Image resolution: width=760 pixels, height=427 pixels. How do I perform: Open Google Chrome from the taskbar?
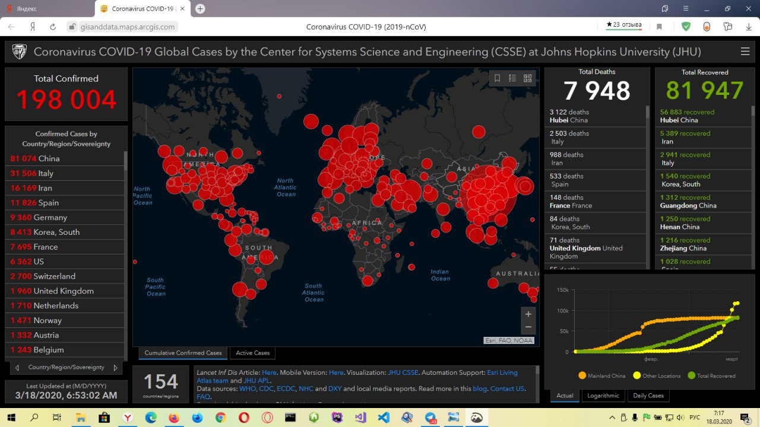[220, 418]
